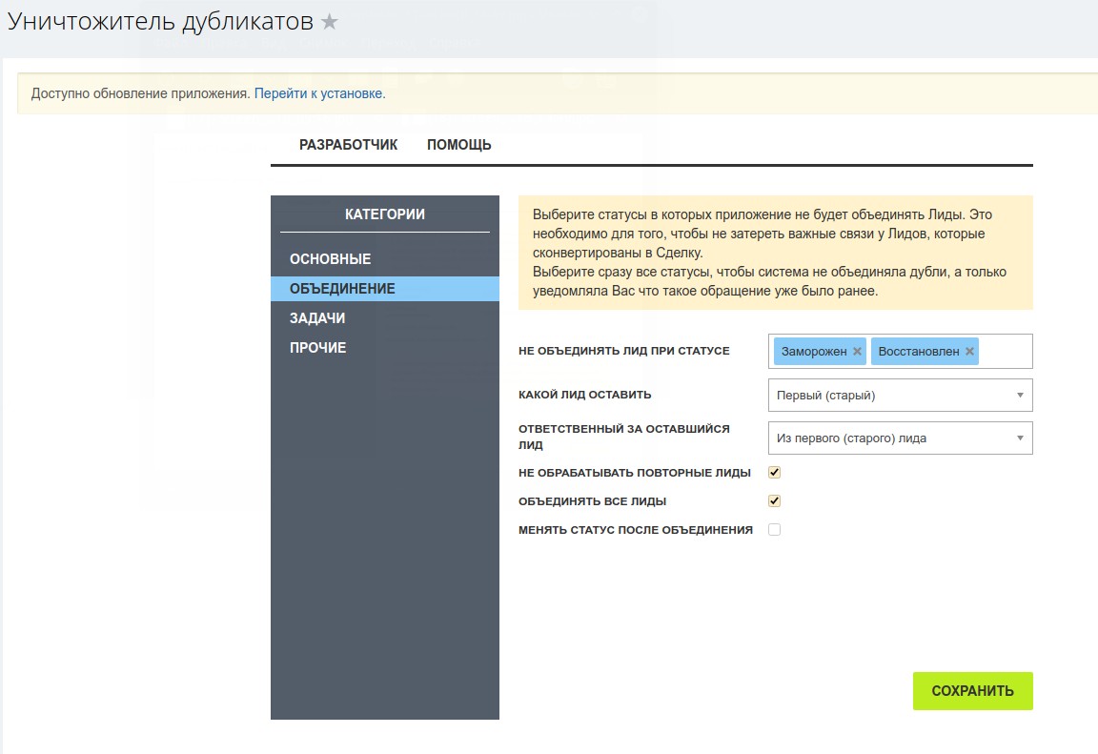The image size is (1098, 754).
Task: Click the favorite star next to the title
Action: tap(330, 22)
